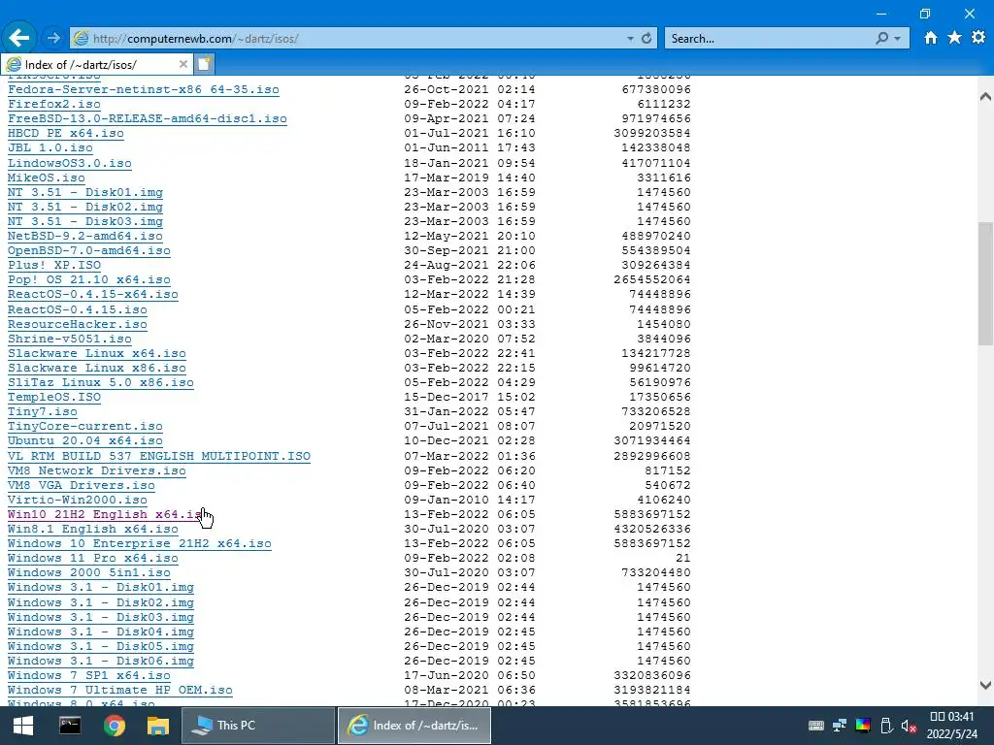This screenshot has height=745, width=994.
Task: Download Firefox2.iso
Action: [54, 104]
